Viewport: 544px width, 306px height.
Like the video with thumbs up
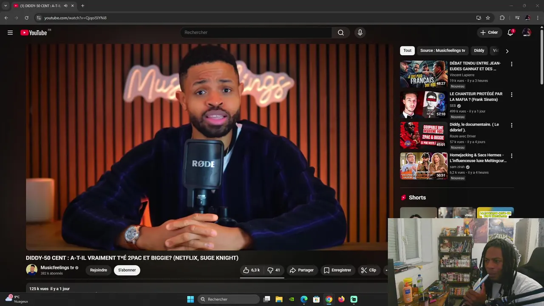pyautogui.click(x=251, y=270)
